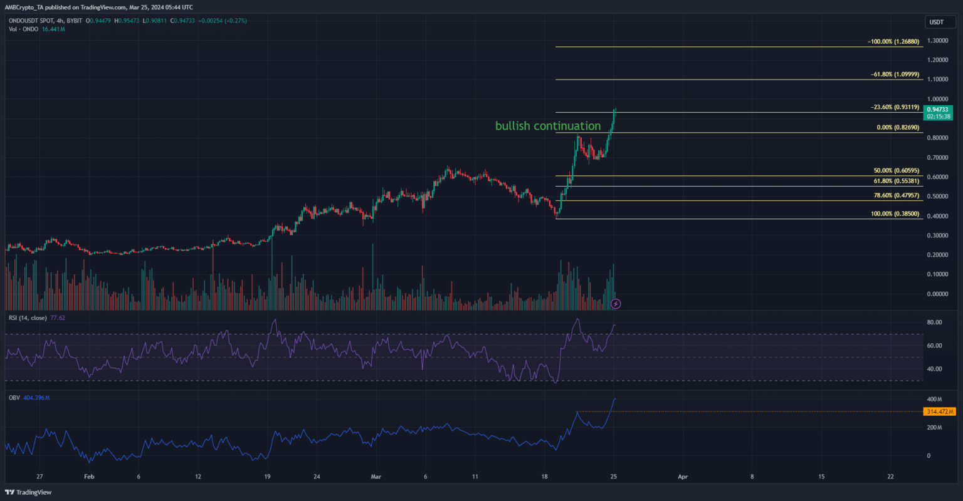
Task: Click the green 0.94733 current price label
Action: 938,108
